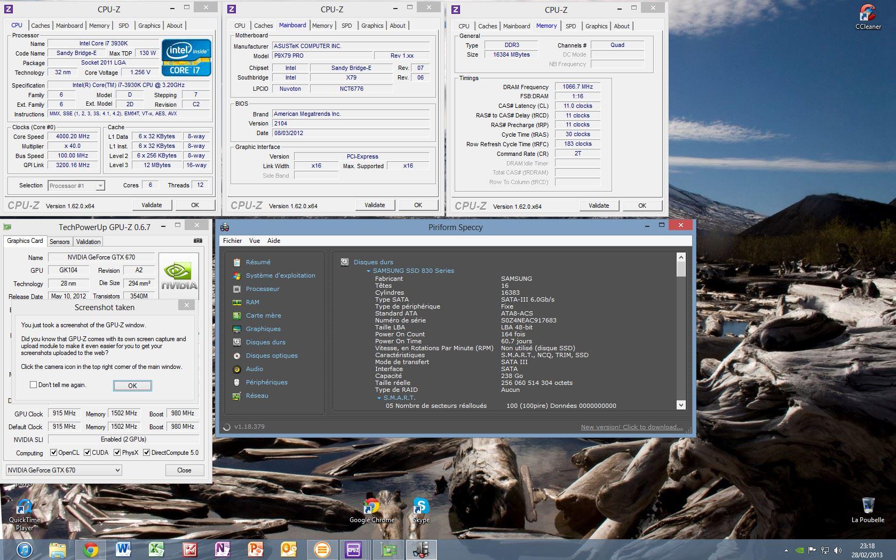Launch Skype desktop shortcut
This screenshot has height=560, width=896.
tap(421, 510)
